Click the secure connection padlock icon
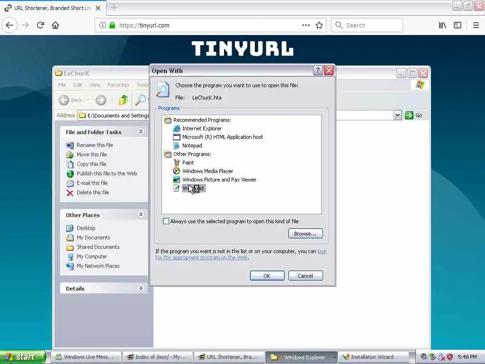Image resolution: width=485 pixels, height=364 pixels. click(112, 25)
